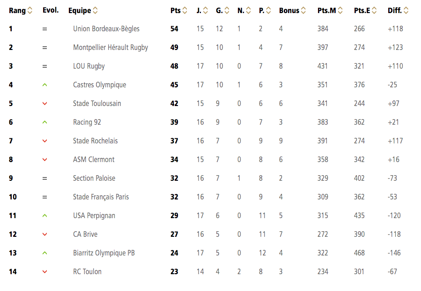Click Pts.E column sort arrows
Image resolution: width=421 pixels, height=291 pixels.
point(374,10)
